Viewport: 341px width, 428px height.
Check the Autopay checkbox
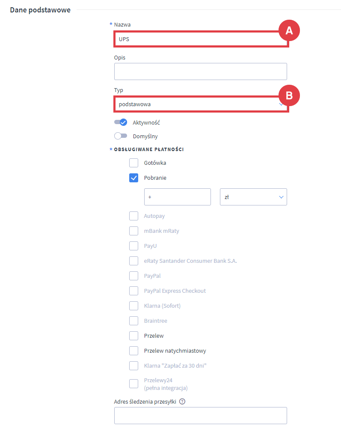coord(133,216)
